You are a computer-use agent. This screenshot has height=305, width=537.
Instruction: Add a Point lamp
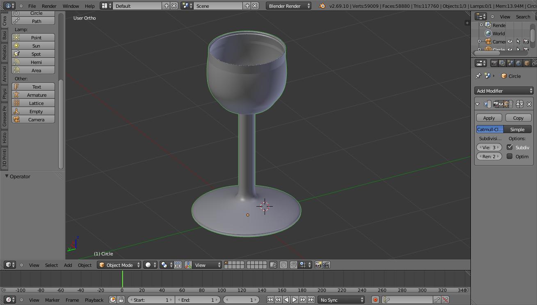tap(33, 38)
